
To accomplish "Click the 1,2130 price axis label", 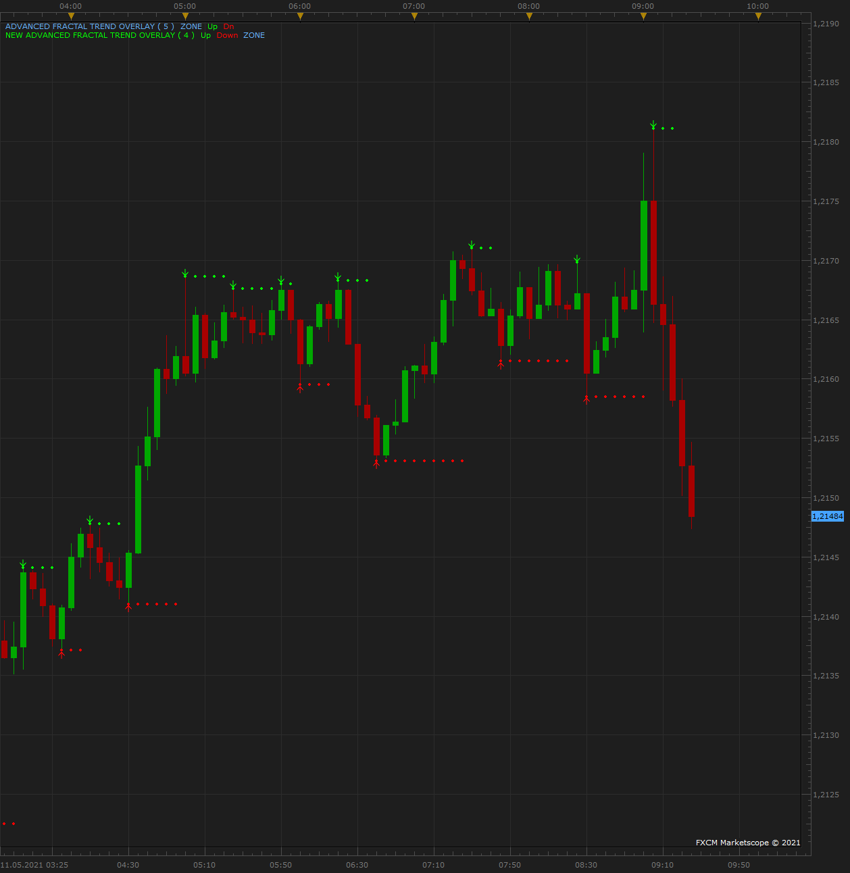I will point(826,735).
